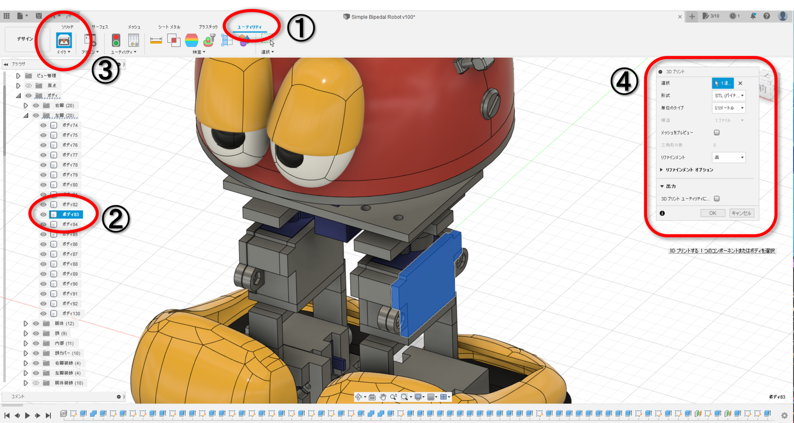Select the Make (メイク) tool icon
794x423 pixels.
click(x=64, y=41)
